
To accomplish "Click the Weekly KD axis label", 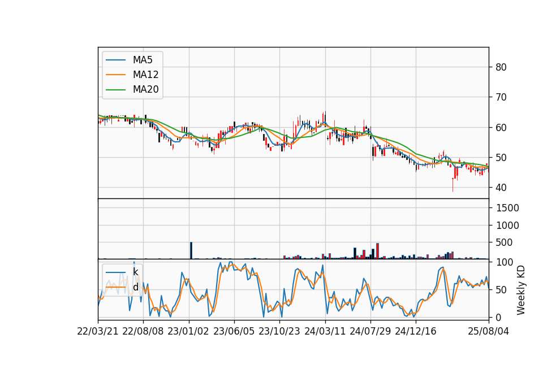I will (x=521, y=290).
